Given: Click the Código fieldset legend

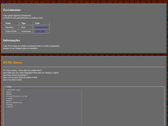Looking at the screenshot, I should (9, 86).
